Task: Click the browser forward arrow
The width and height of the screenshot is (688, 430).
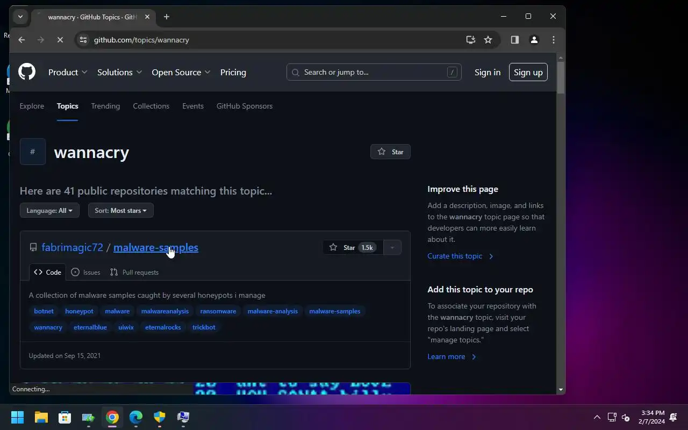Action: coord(41,40)
